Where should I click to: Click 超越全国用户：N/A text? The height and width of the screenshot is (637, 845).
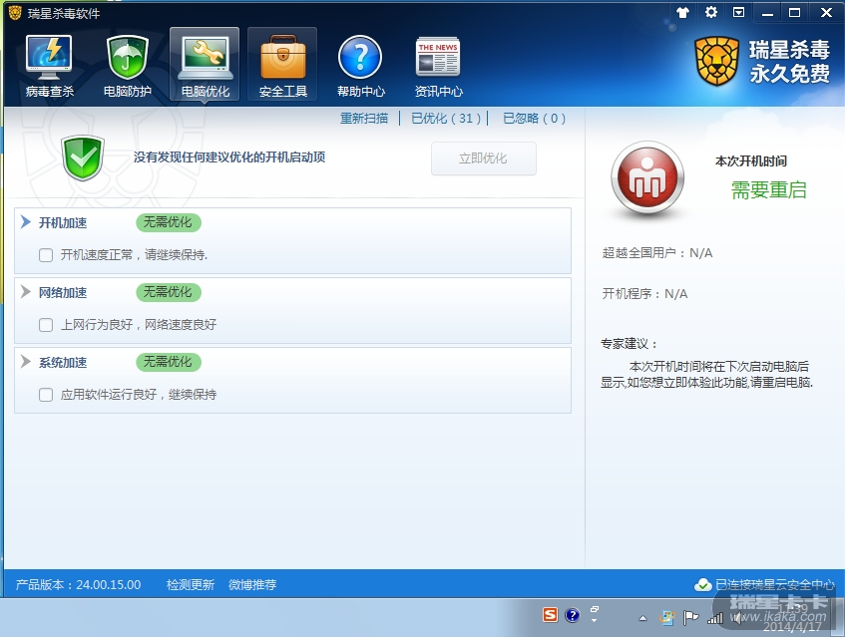click(656, 253)
